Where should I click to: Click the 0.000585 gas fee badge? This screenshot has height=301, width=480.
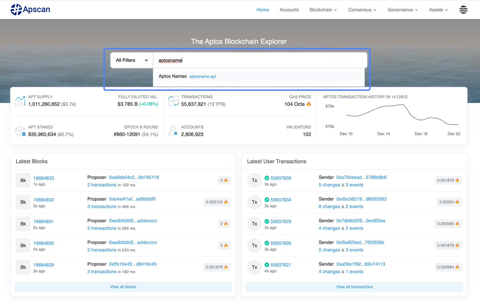(448, 224)
